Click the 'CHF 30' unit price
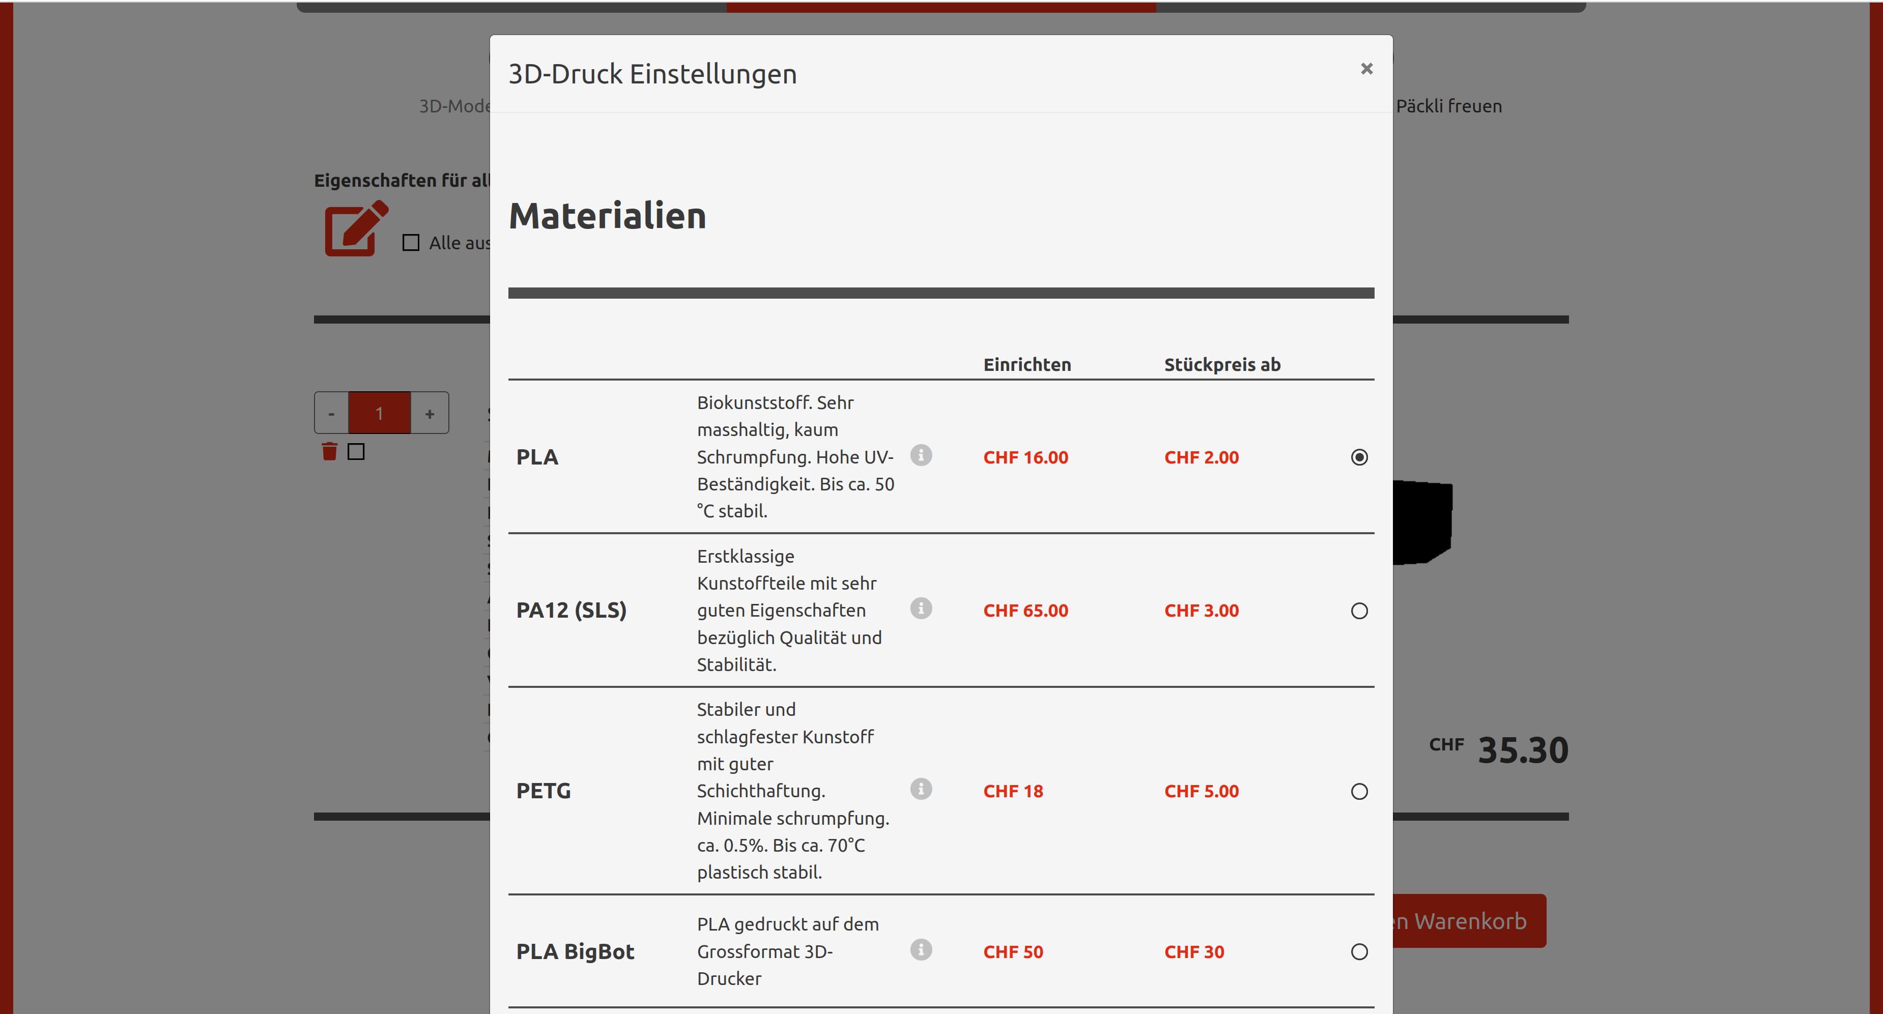Image resolution: width=1883 pixels, height=1014 pixels. (x=1194, y=952)
